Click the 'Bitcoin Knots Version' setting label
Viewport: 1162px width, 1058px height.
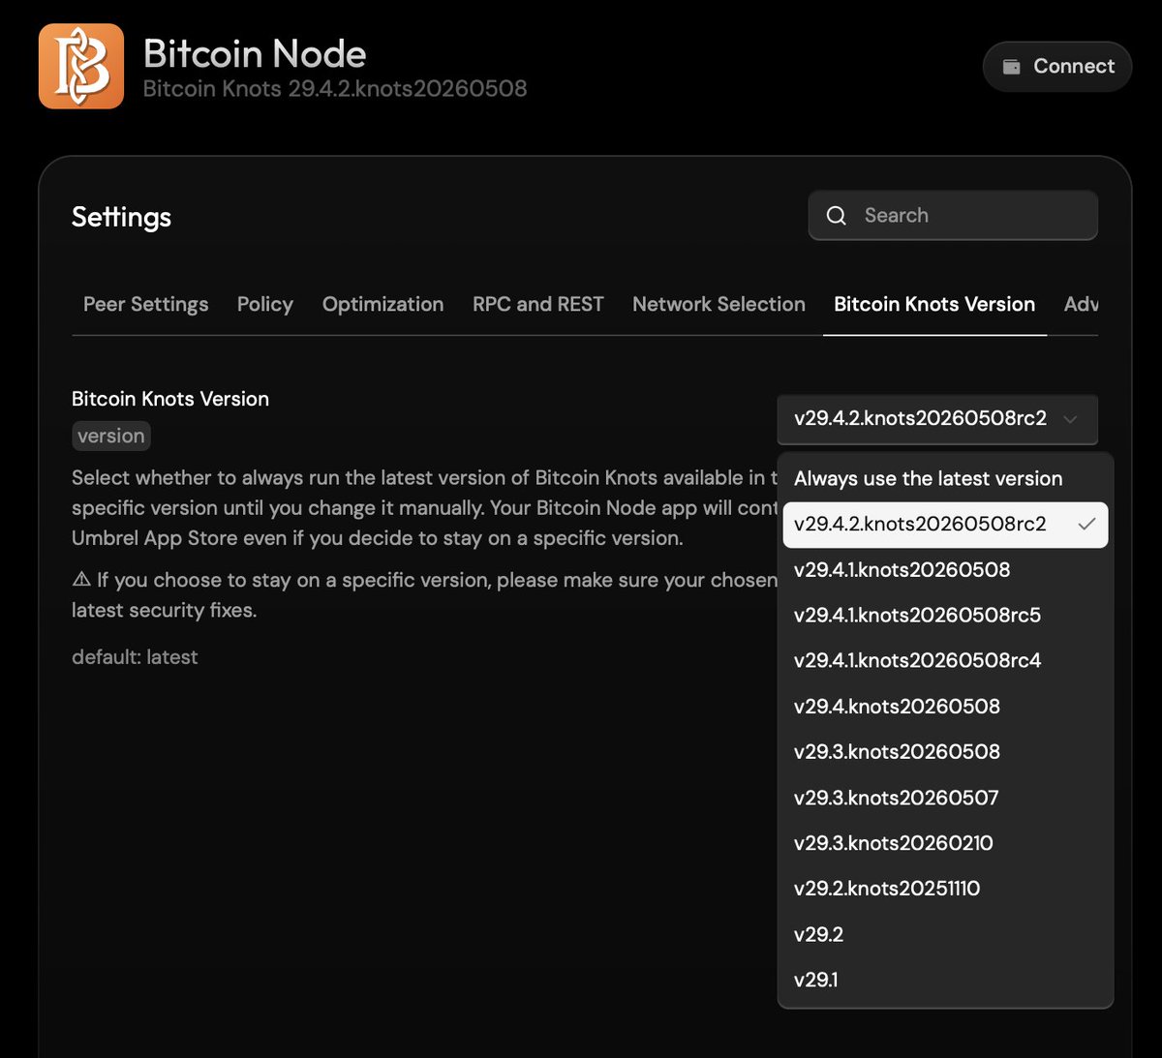(170, 399)
